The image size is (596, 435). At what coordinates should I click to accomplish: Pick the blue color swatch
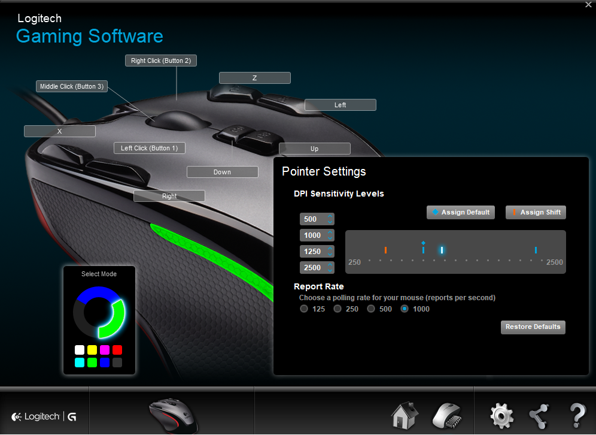tap(105, 362)
